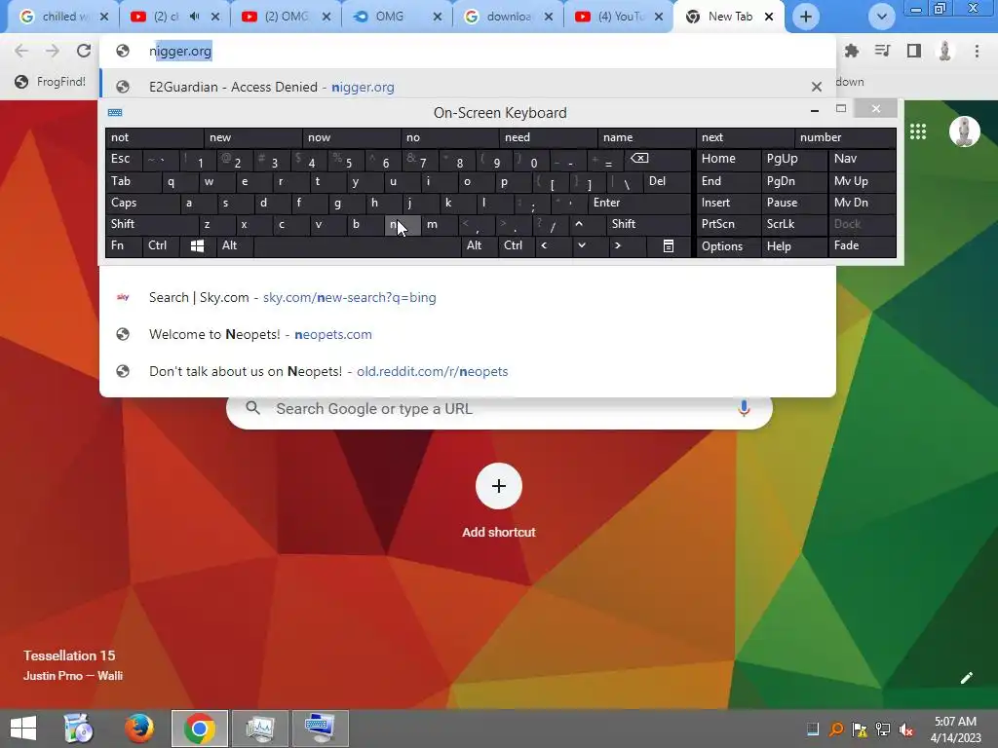This screenshot has height=748, width=998.
Task: Open the tab search chevron dropdown
Action: [881, 17]
